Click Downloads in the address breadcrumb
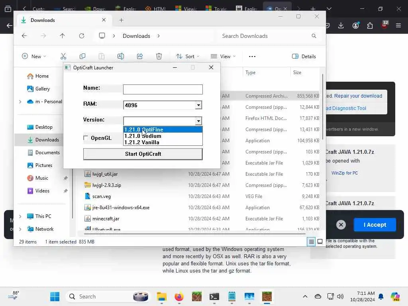Viewport: 408px width, 306px height. click(136, 36)
